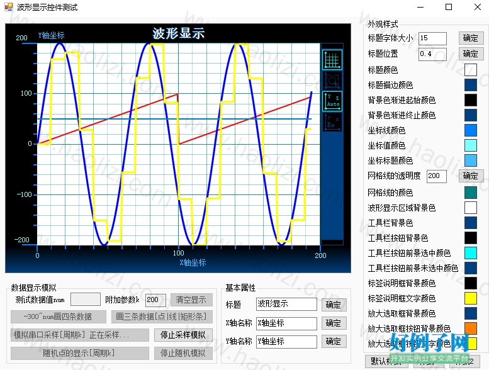Open the 标签说明框文字颜色 yellow swatch

[x=470, y=298]
